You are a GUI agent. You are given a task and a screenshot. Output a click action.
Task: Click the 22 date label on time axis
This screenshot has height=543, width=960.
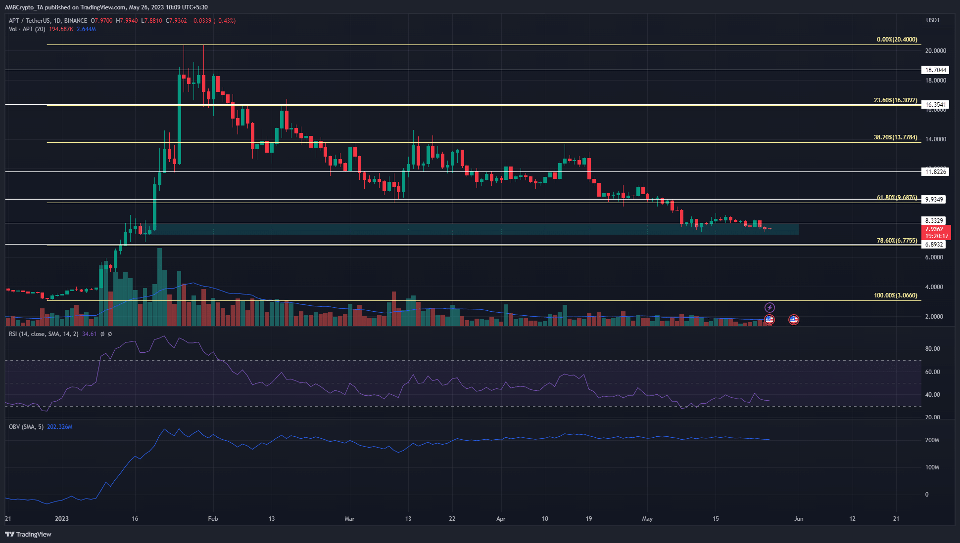click(x=452, y=519)
